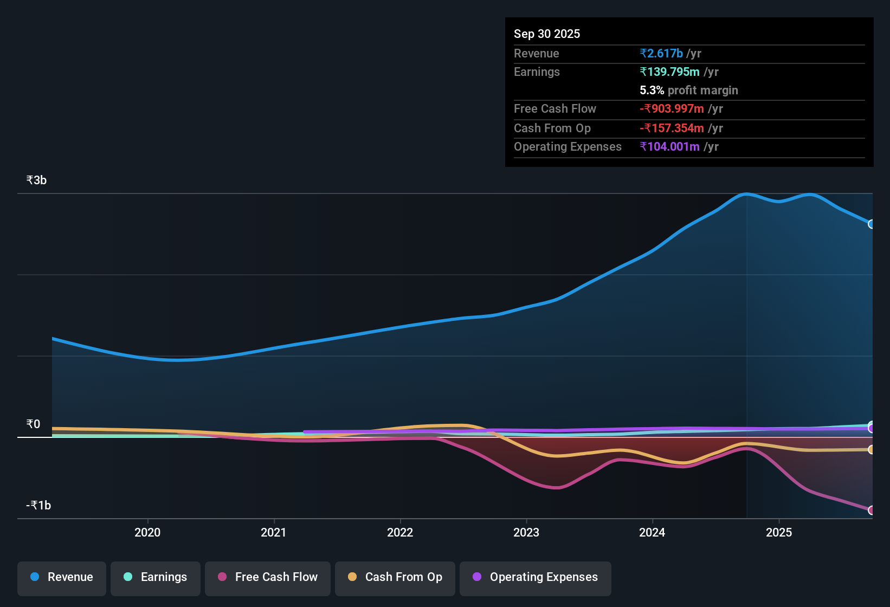Viewport: 890px width, 607px height.
Task: Click the Free Cash Flow value in tooltip
Action: 673,109
